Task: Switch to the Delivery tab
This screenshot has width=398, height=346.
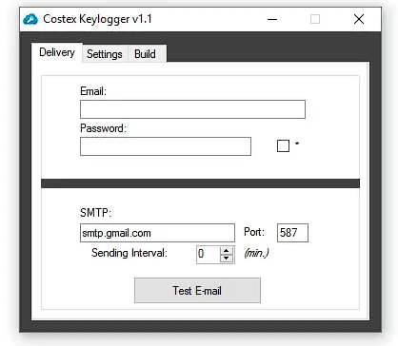Action: point(57,52)
